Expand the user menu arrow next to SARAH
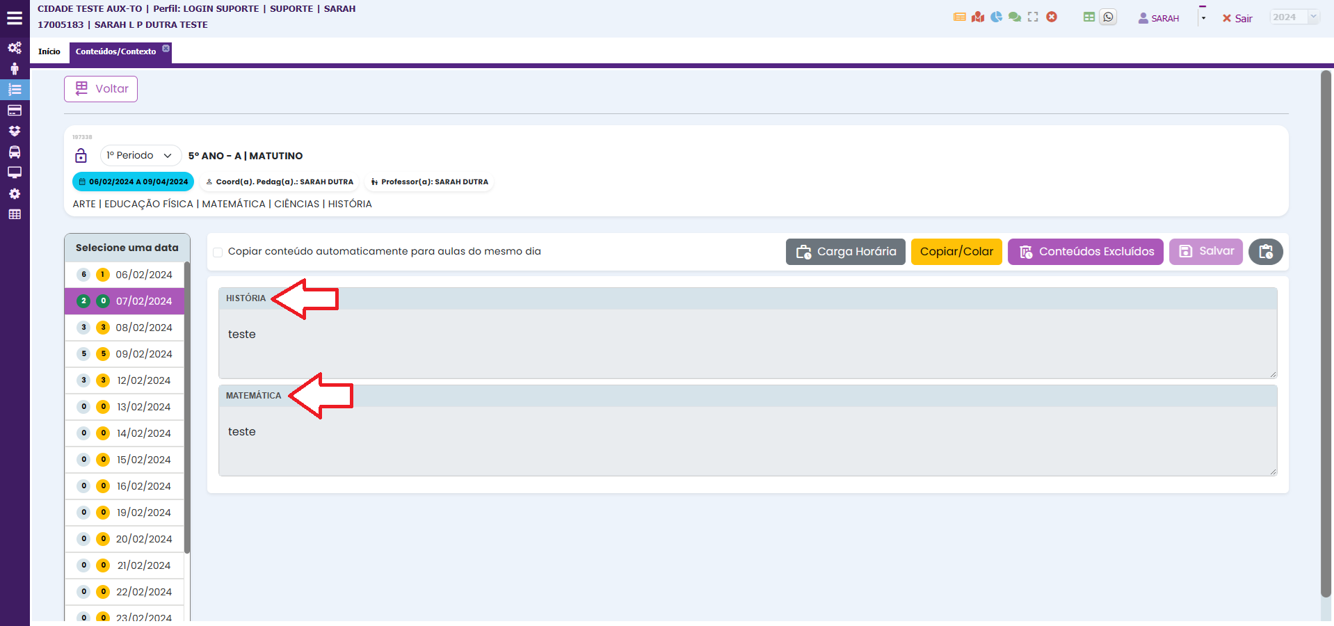Image resolution: width=1334 pixels, height=626 pixels. pos(1203,18)
